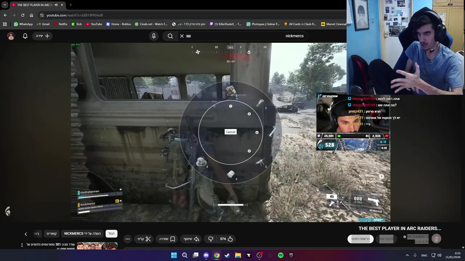Viewport: 465px width, 261px height.
Task: Start voice search with the microphone icon
Action: pos(154,36)
